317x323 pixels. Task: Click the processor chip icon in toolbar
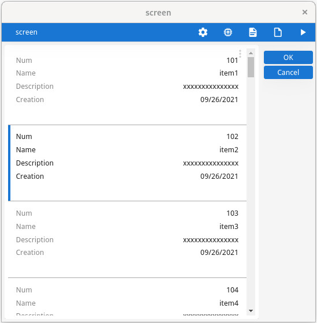click(x=228, y=32)
